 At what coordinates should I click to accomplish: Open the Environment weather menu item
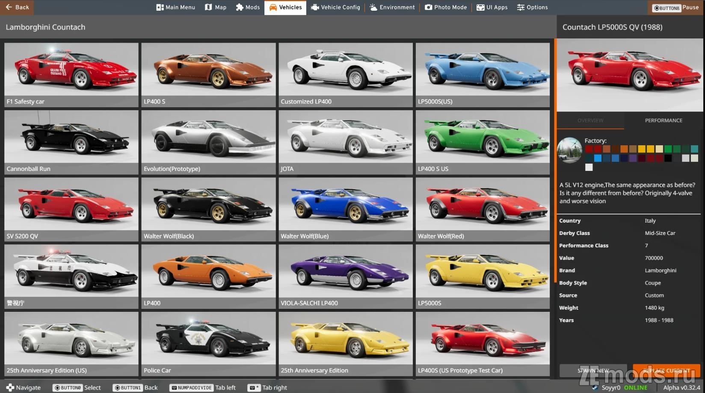[392, 7]
